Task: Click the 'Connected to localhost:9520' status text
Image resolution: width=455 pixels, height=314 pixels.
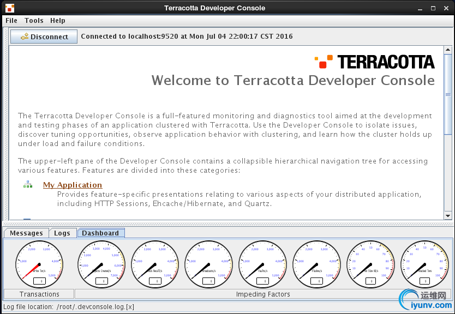Action: tap(187, 37)
